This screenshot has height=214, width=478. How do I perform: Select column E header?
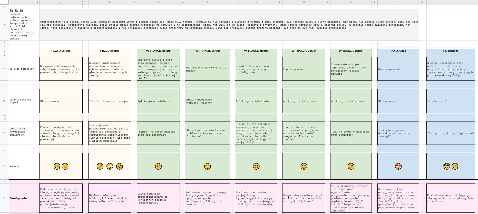tap(110, 2)
